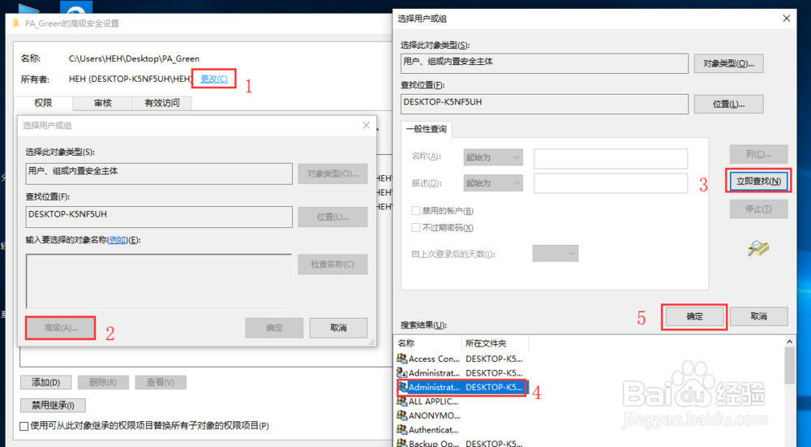
Task: Switch to the 有效访问 tab
Action: click(162, 103)
